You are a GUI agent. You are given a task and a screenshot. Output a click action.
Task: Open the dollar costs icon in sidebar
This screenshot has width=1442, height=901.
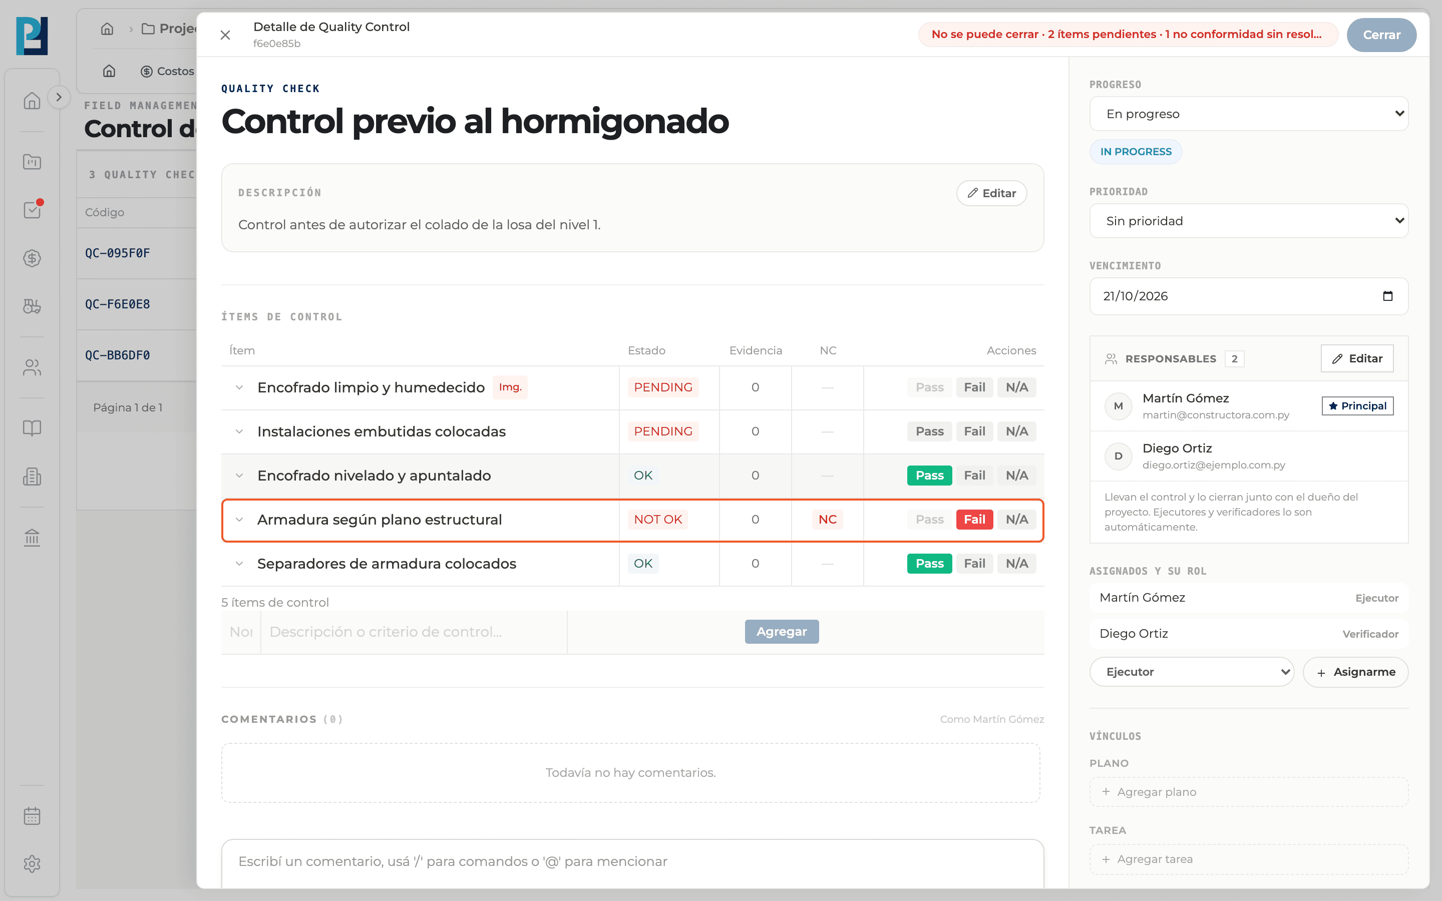point(32,258)
